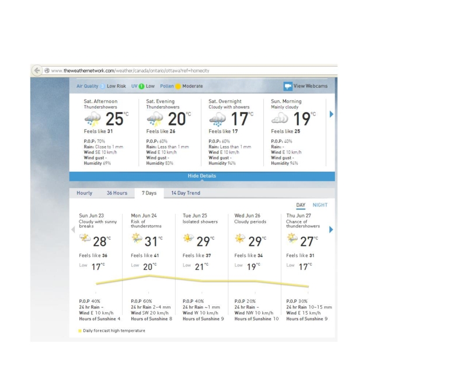Image resolution: width=467 pixels, height=374 pixels.
Task: Go to previous days with left arrow
Action: [x=73, y=230]
